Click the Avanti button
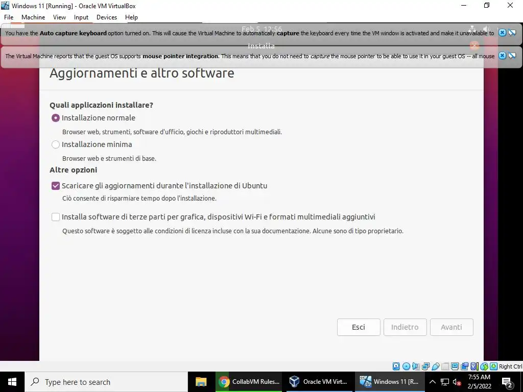523x392 pixels. click(x=451, y=327)
